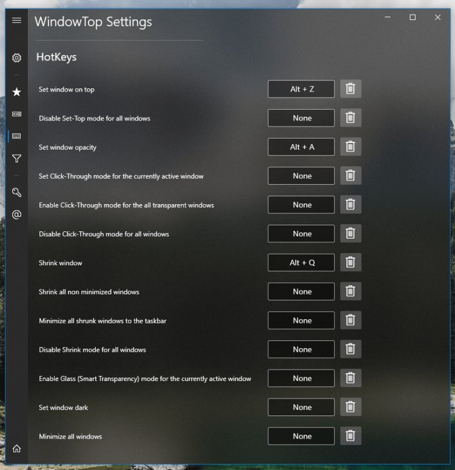The width and height of the screenshot is (455, 470).
Task: Clear hotkey for Set Click-Through mode active window
Action: (351, 176)
